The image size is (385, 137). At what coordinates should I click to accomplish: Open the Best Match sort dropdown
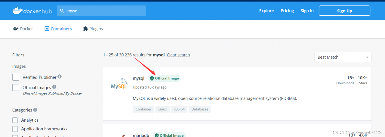(x=343, y=57)
